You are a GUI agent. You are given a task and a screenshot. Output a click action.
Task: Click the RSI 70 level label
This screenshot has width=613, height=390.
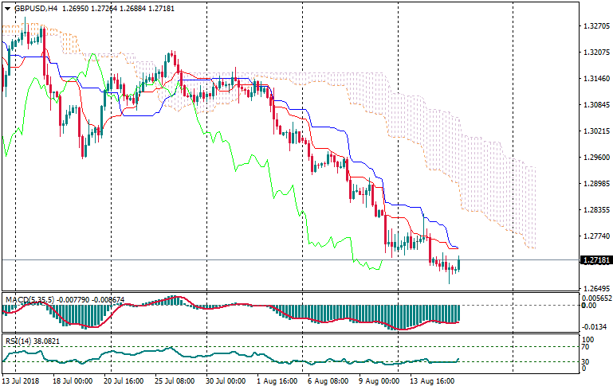(x=586, y=347)
